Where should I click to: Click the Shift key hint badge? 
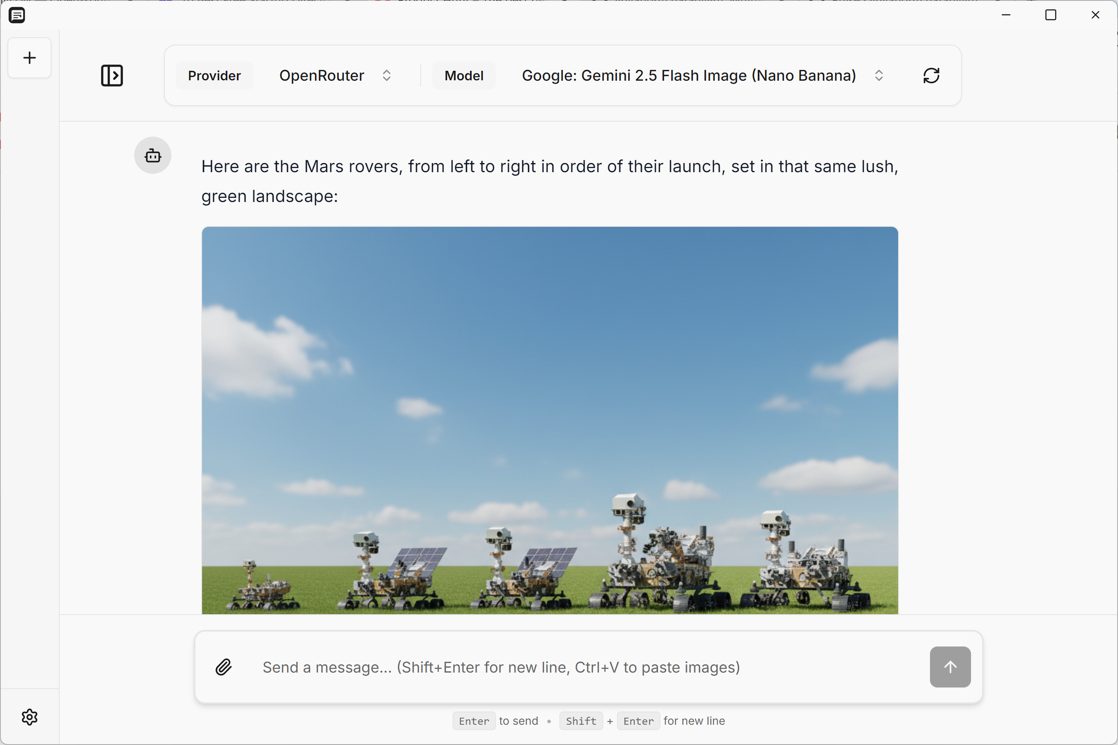point(581,721)
